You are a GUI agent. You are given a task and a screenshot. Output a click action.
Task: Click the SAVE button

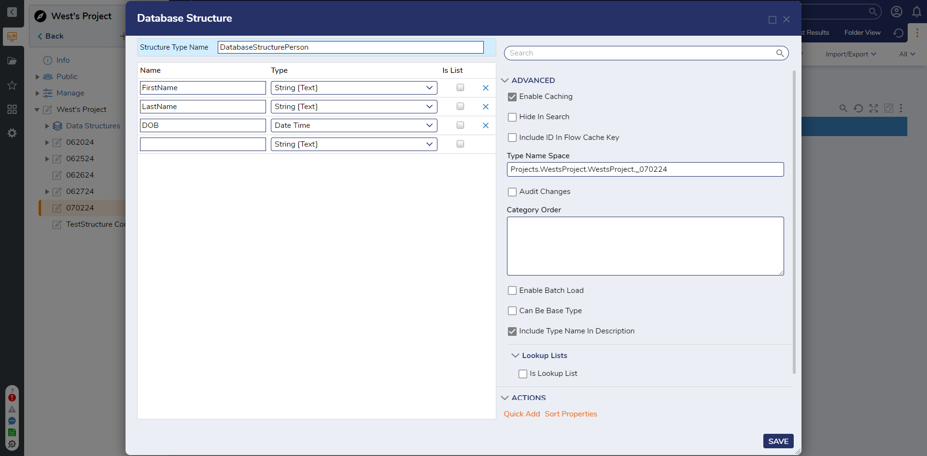pyautogui.click(x=778, y=441)
